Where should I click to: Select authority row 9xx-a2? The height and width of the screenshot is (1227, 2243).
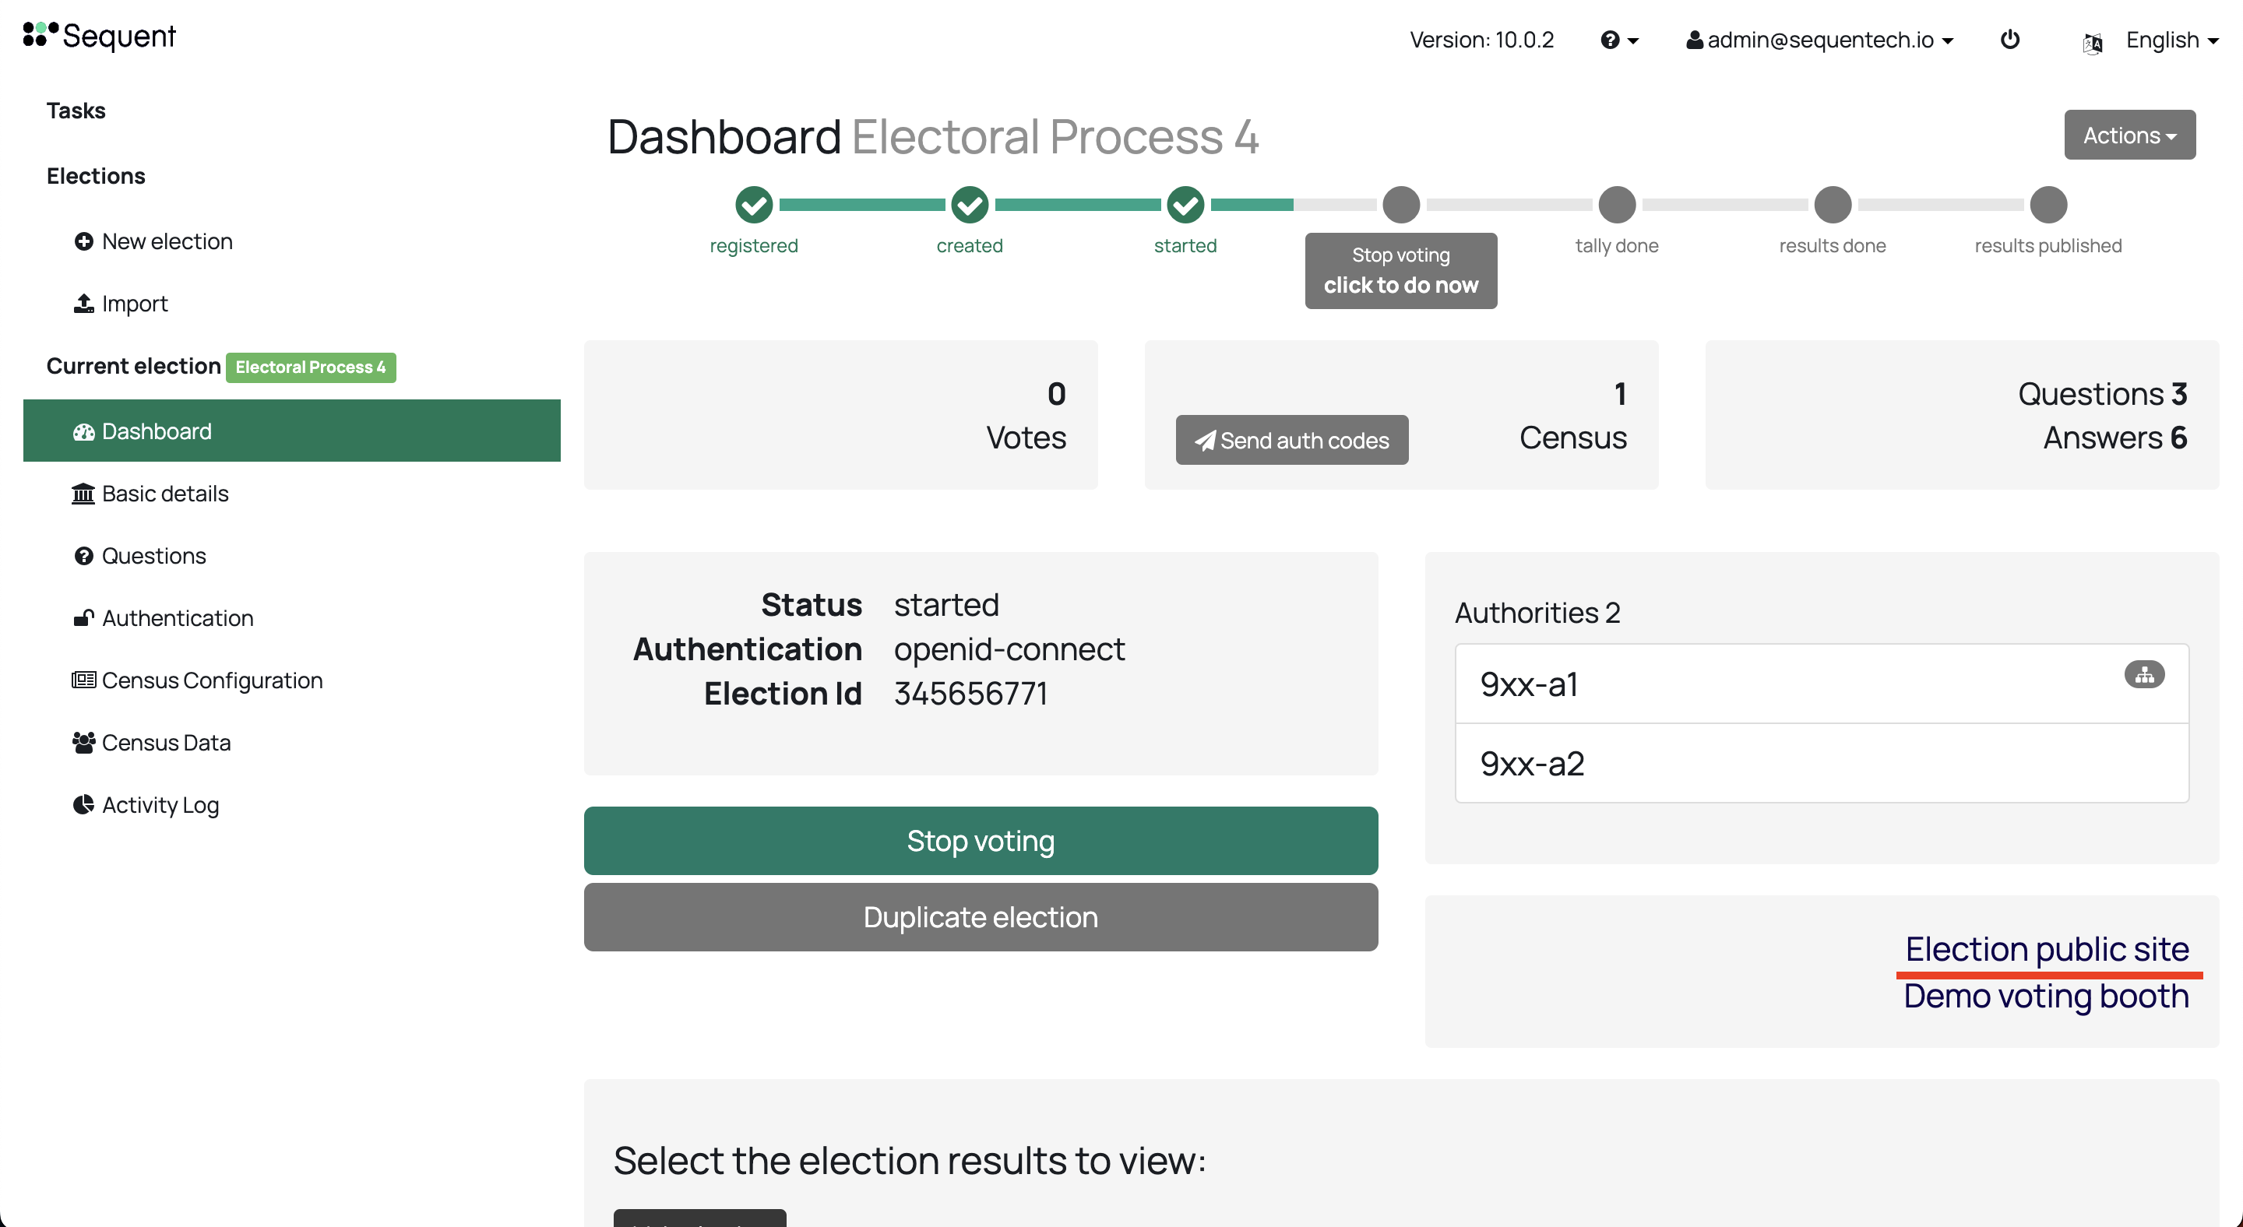coord(1822,763)
